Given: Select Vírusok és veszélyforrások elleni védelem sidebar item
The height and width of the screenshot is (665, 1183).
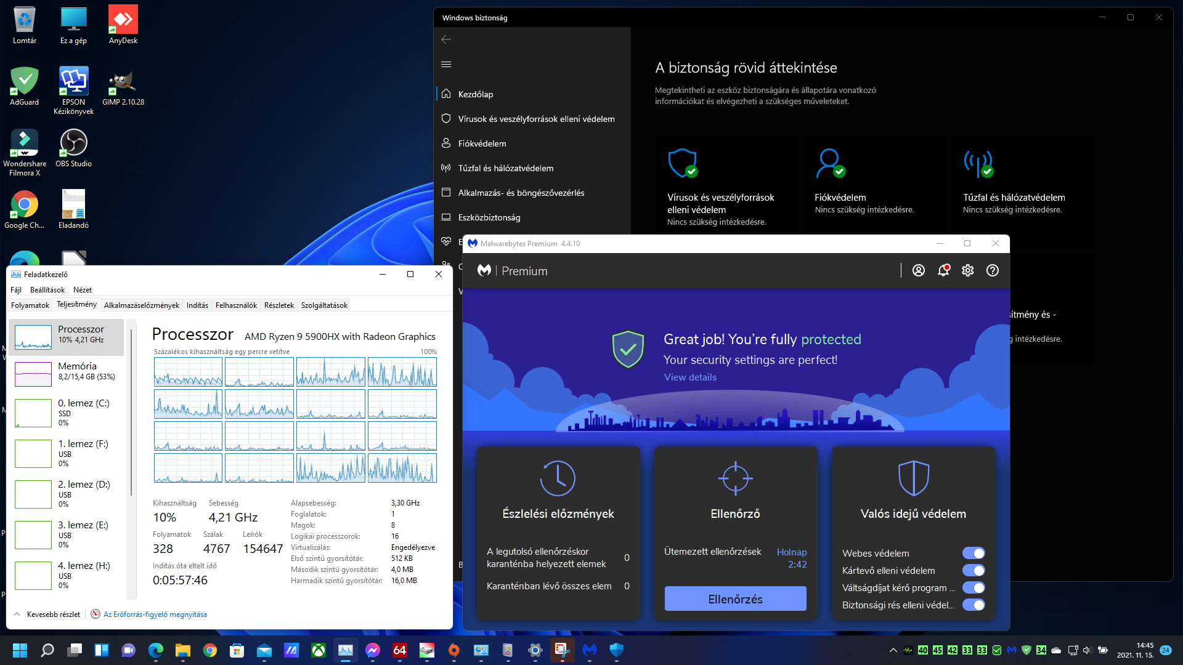Looking at the screenshot, I should click(532, 119).
